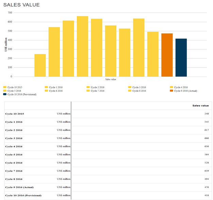This screenshot has height=200, width=213.
Task: Click 'Cycle 9 2016 (Actual)' table row label
Action: [19, 187]
